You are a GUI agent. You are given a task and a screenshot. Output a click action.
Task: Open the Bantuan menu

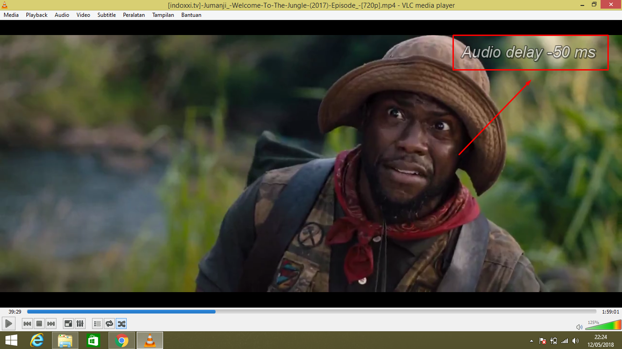click(191, 15)
